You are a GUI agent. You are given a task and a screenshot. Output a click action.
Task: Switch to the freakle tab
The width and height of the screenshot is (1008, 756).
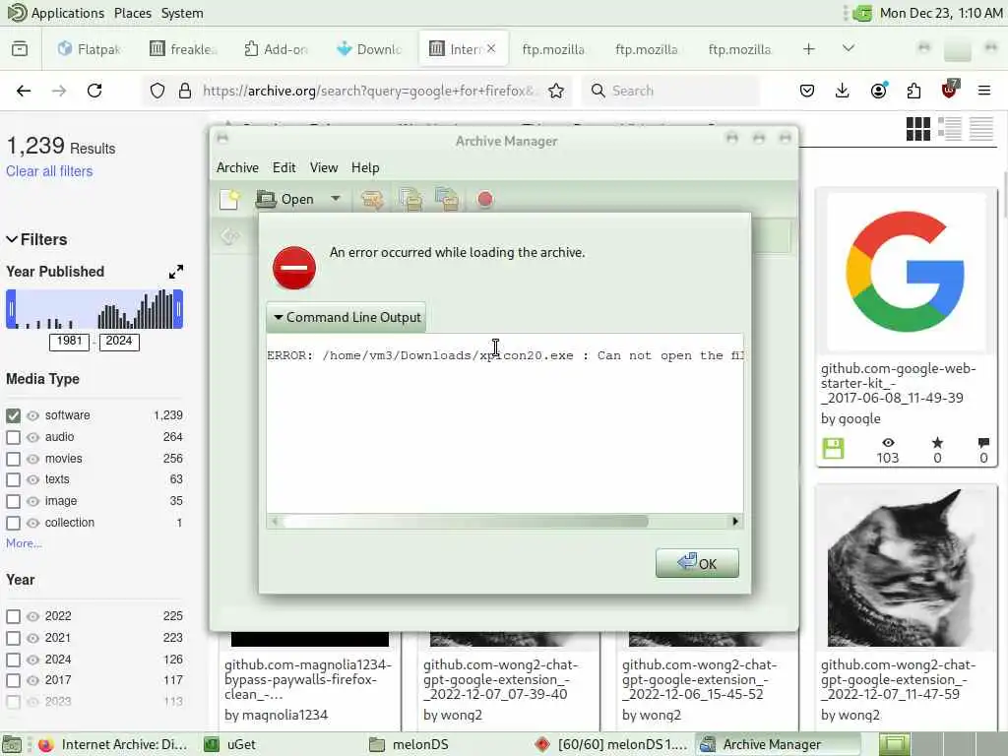click(x=184, y=49)
